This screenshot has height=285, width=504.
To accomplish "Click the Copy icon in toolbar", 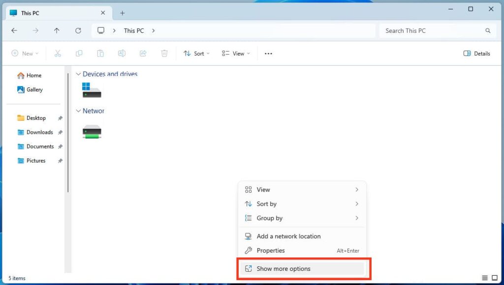I will click(x=79, y=54).
